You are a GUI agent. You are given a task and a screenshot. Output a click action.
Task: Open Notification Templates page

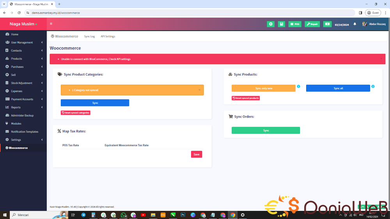pyautogui.click(x=23, y=132)
